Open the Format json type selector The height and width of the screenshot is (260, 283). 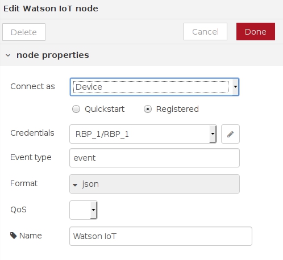(x=155, y=184)
